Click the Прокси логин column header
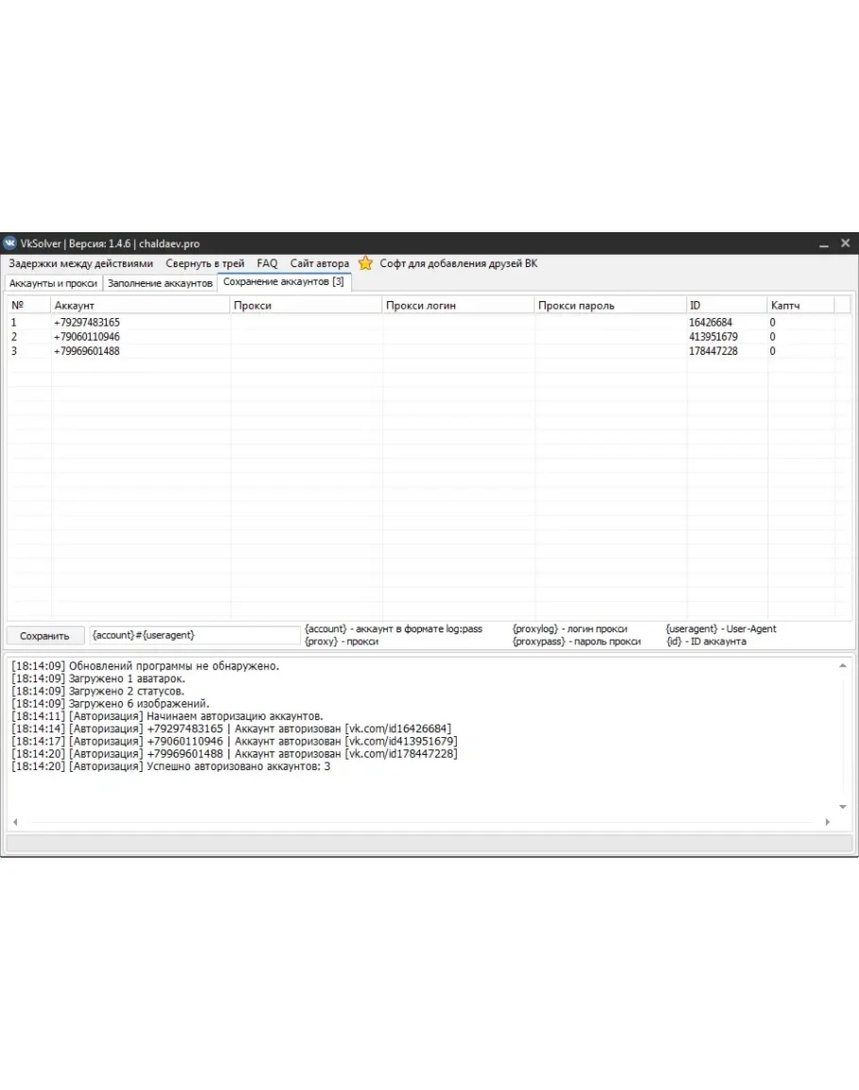The image size is (859, 1090). (458, 306)
